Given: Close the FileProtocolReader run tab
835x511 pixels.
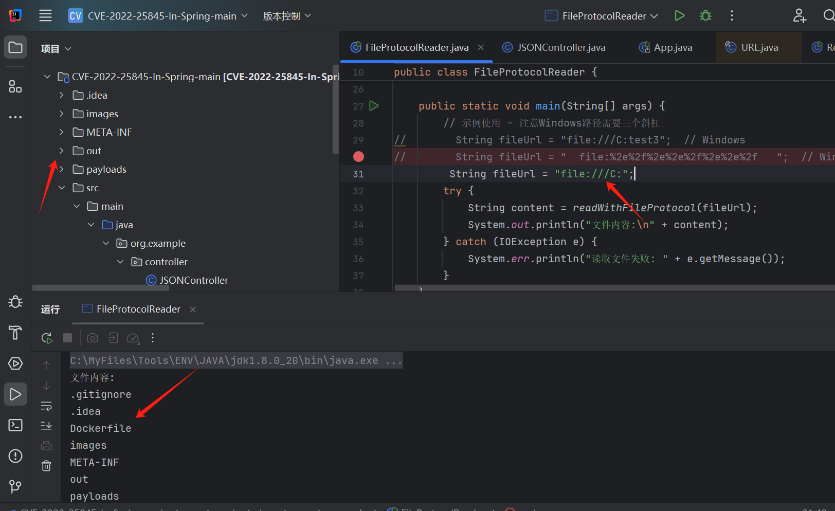Looking at the screenshot, I should coord(193,309).
